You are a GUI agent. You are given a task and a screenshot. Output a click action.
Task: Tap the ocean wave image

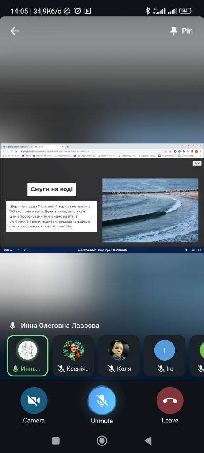(x=150, y=210)
